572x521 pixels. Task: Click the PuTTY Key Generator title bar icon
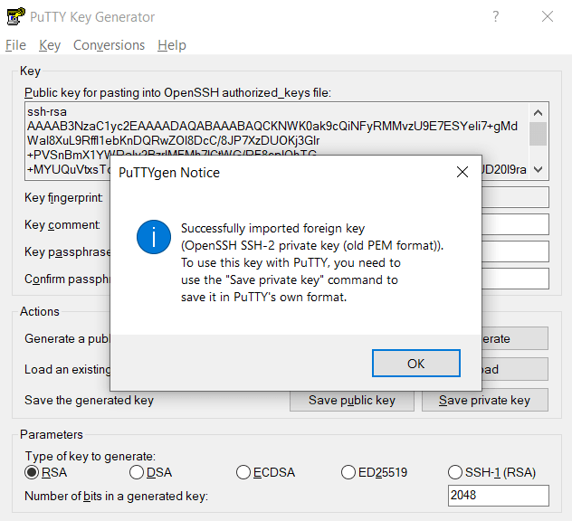15,16
